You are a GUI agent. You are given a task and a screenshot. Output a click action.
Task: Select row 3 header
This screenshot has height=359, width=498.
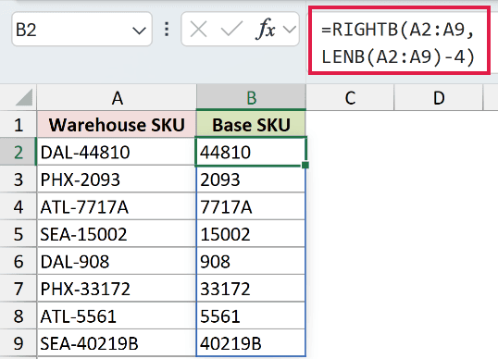(x=19, y=179)
